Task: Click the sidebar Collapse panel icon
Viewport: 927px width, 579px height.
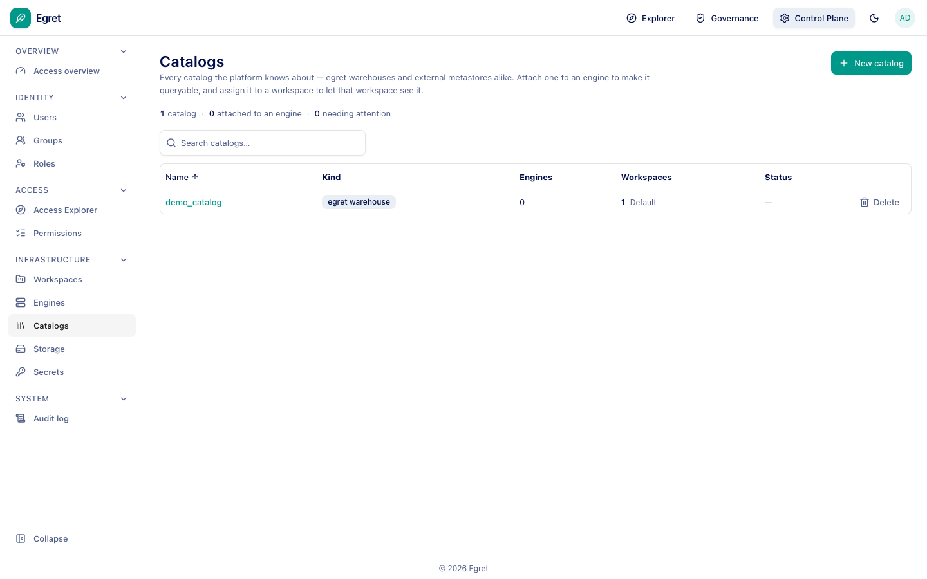Action: (21, 539)
